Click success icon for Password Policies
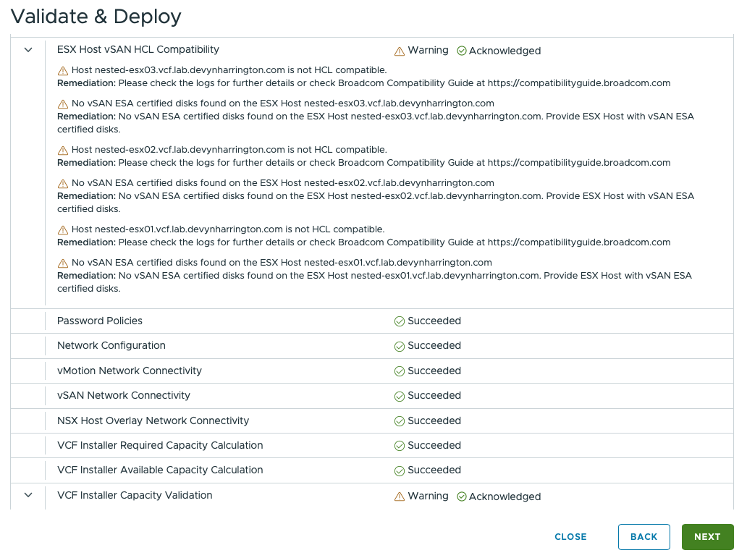This screenshot has width=747, height=558. point(400,321)
